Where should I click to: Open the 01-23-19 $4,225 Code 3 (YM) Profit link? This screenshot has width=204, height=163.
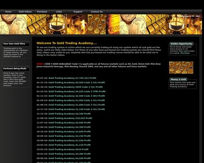tap(77, 91)
